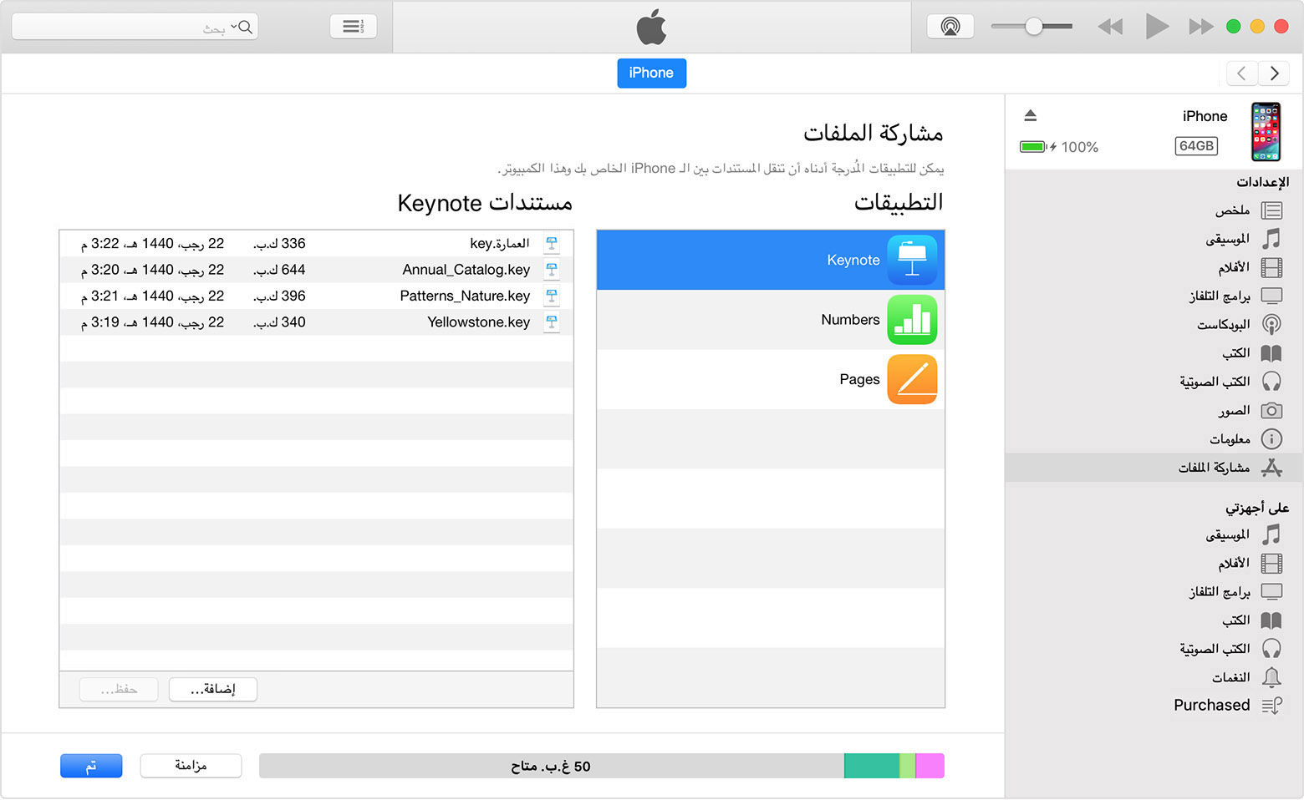The height and width of the screenshot is (800, 1304).
Task: Click the حفظ... save button
Action: click(119, 689)
